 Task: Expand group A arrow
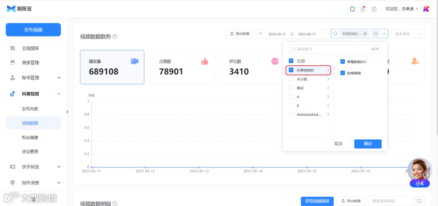click(x=328, y=97)
